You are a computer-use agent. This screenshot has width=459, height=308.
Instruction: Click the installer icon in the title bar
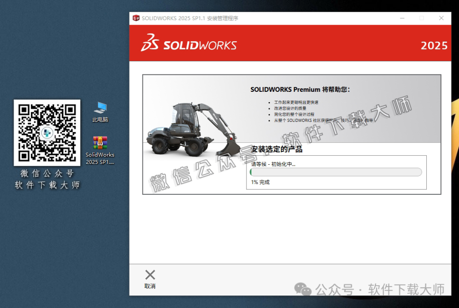click(137, 18)
